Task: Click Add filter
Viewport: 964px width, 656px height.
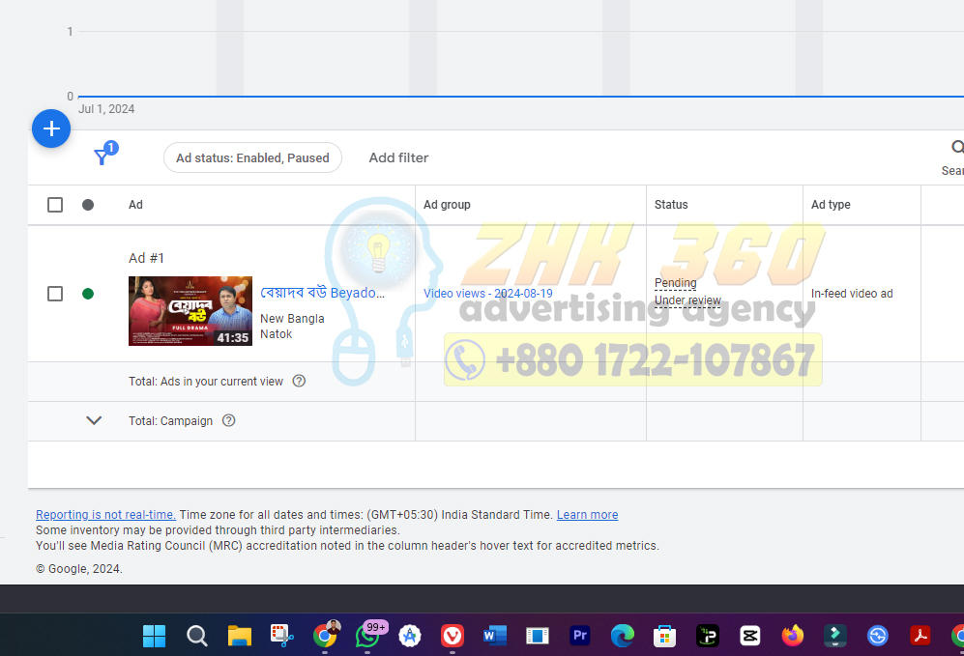Action: tap(398, 157)
